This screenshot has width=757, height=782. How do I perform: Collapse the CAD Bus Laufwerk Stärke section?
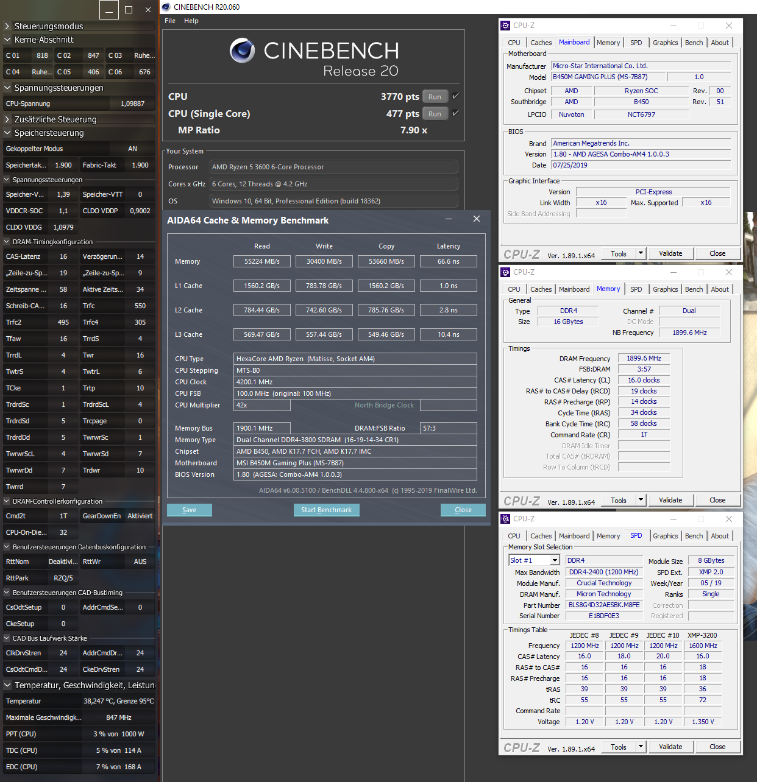click(x=7, y=638)
